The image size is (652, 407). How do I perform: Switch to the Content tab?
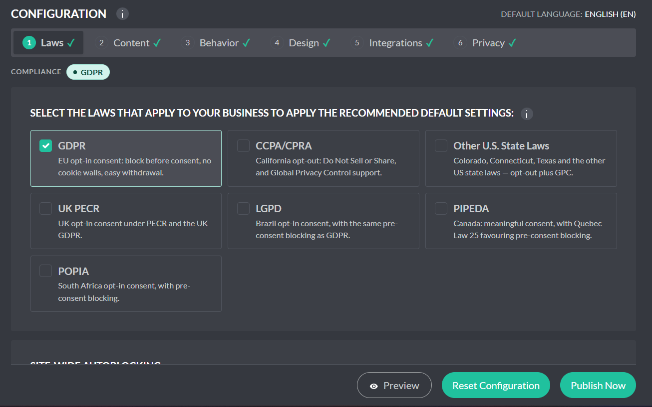(128, 43)
